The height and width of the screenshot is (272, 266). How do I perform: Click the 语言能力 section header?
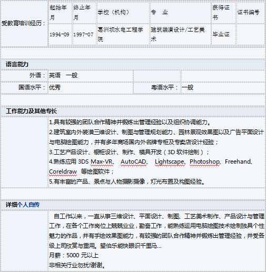coord(17,64)
